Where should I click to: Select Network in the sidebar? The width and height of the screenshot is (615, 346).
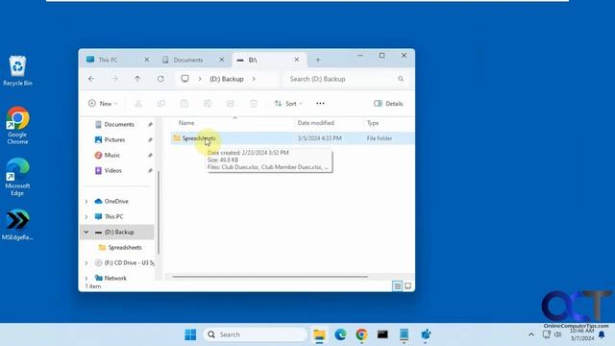(115, 278)
